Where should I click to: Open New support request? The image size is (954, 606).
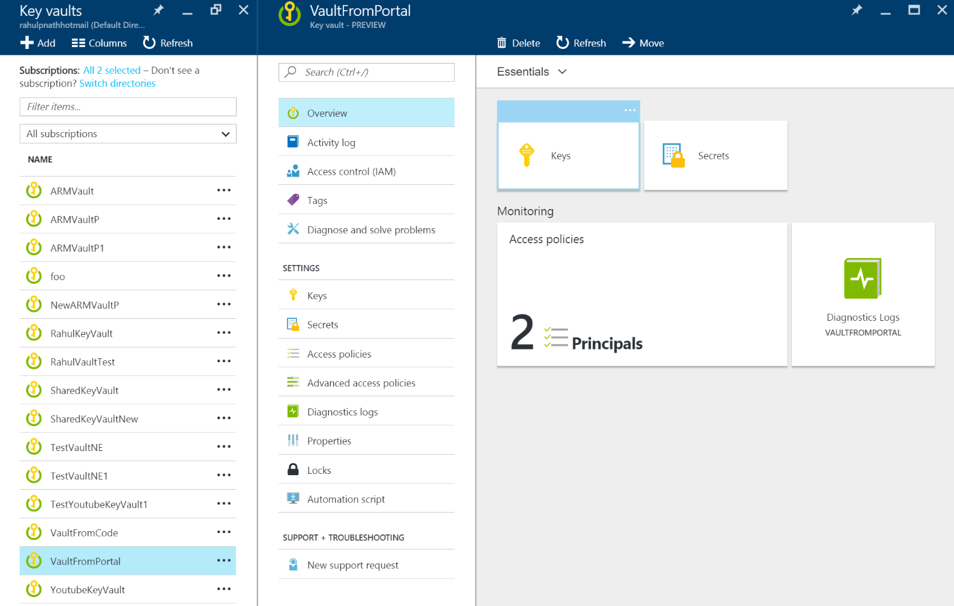click(366, 565)
